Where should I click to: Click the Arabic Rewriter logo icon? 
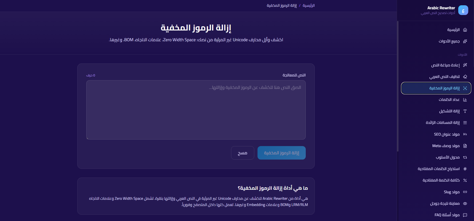[463, 10]
